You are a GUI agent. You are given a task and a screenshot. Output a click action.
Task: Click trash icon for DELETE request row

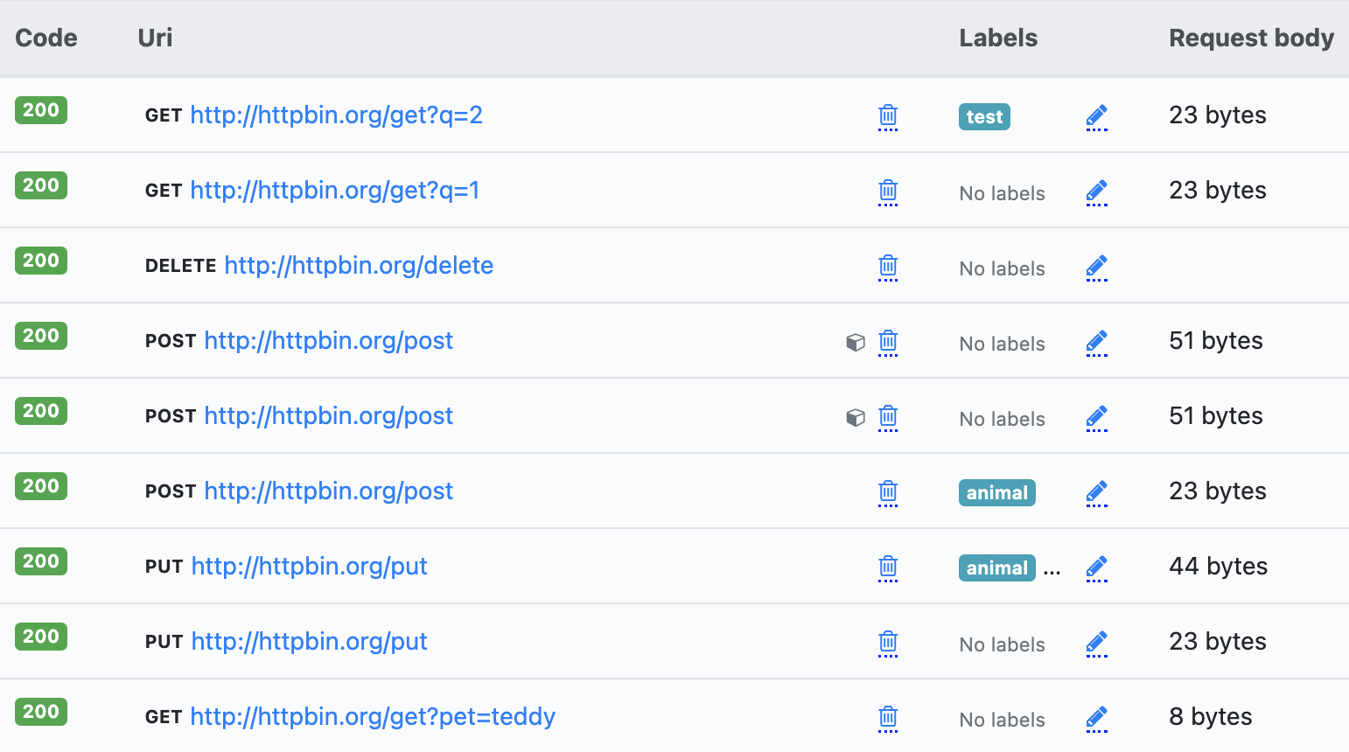click(888, 266)
